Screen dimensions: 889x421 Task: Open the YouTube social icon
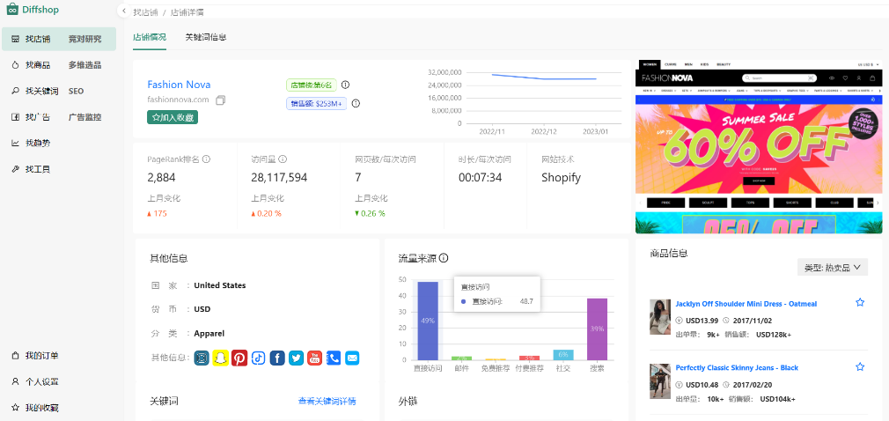315,358
